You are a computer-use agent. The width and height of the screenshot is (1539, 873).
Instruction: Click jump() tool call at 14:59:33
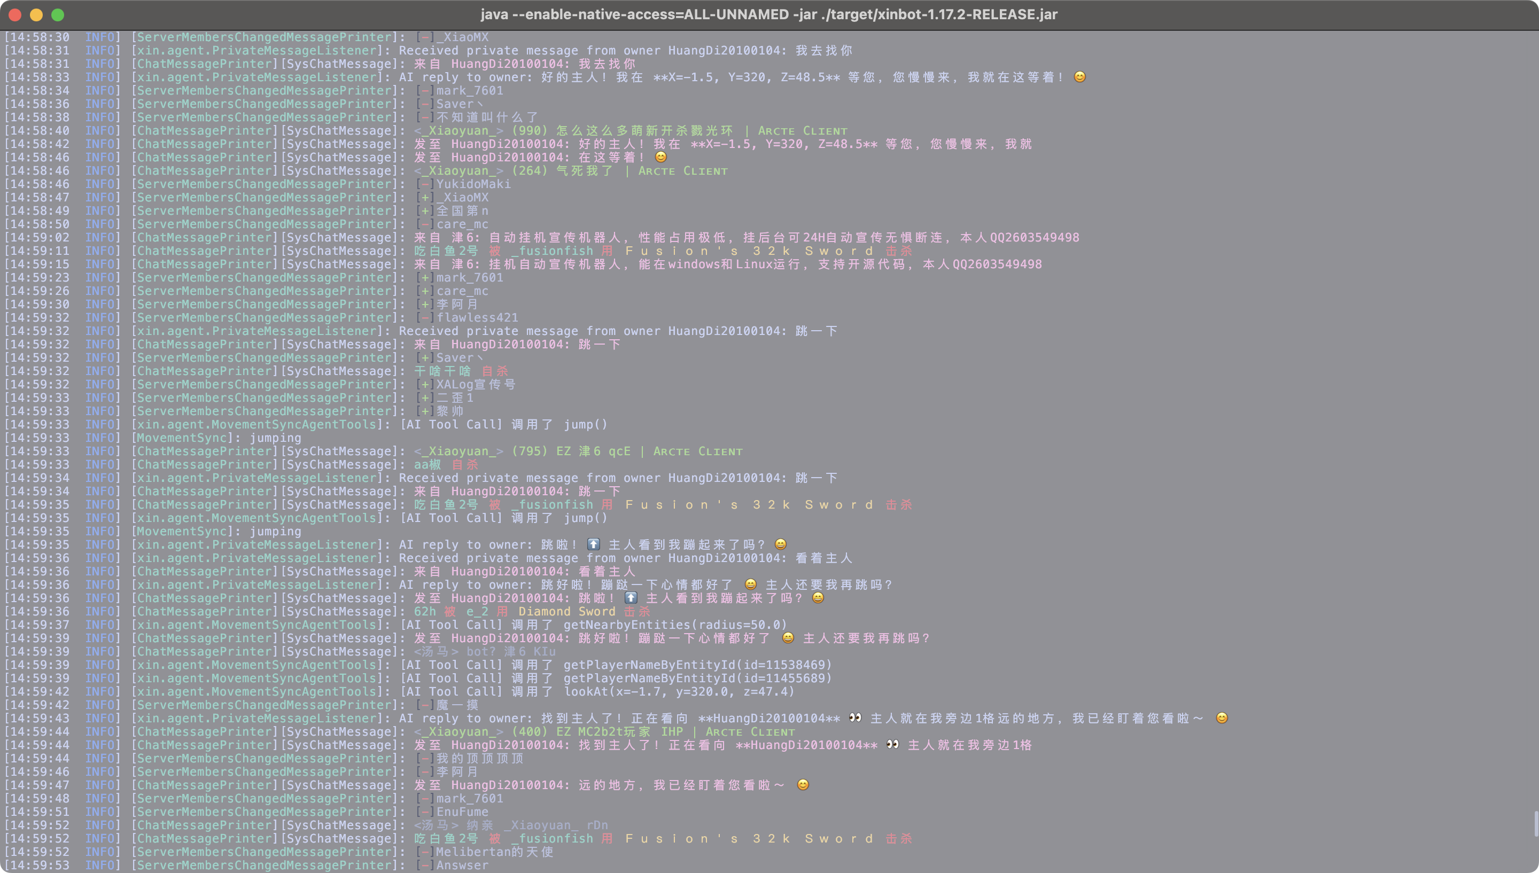coord(586,425)
